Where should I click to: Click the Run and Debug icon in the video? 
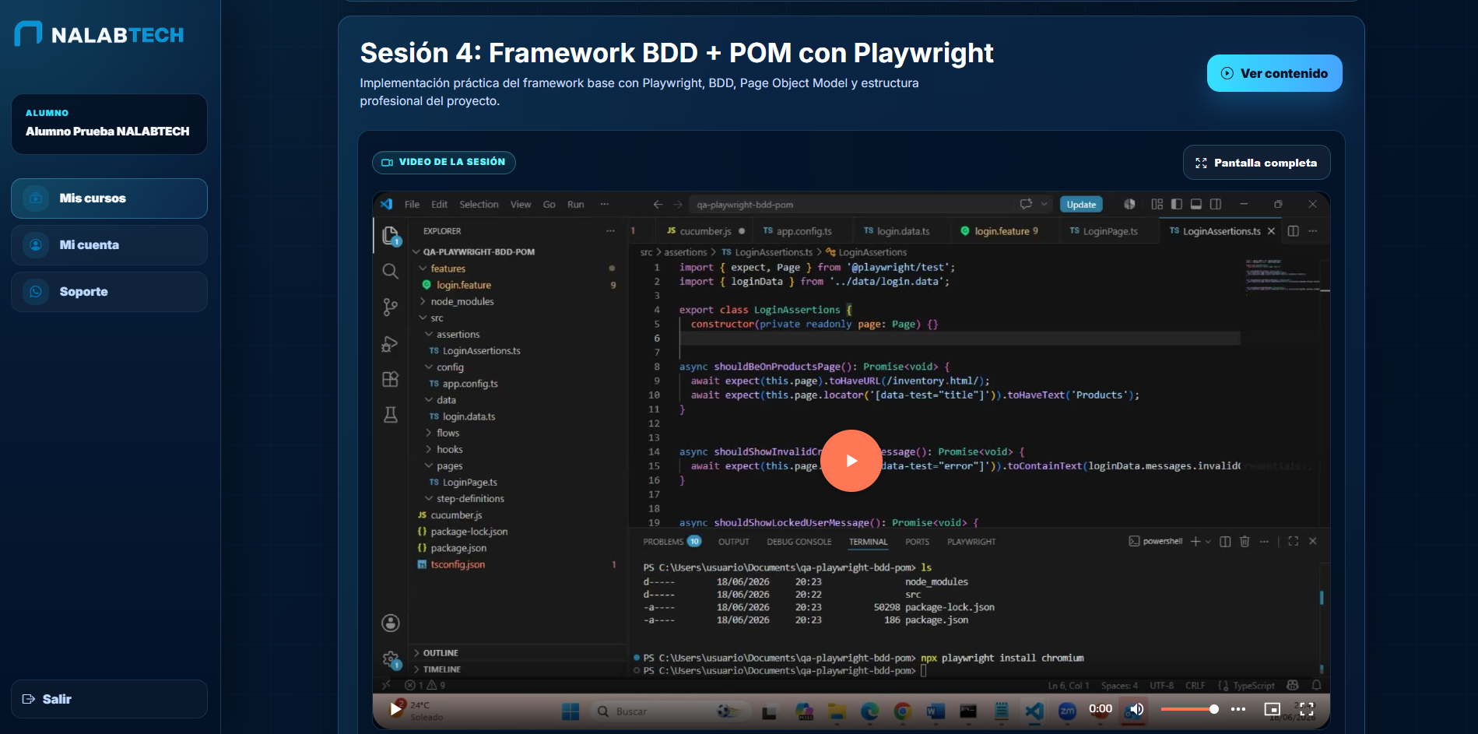coord(391,343)
